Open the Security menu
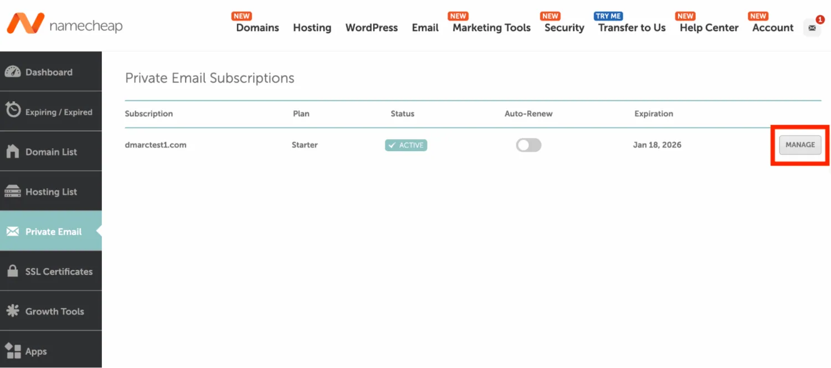This screenshot has width=831, height=368. click(565, 28)
